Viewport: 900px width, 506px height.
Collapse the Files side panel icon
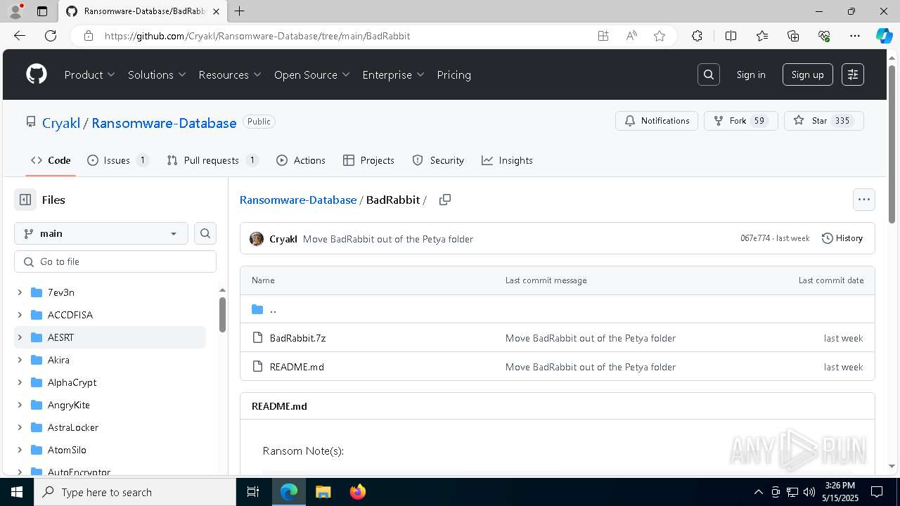[25, 200]
